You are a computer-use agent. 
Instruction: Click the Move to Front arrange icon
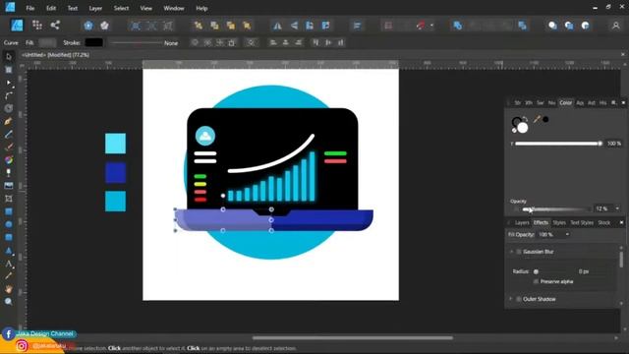(x=247, y=26)
